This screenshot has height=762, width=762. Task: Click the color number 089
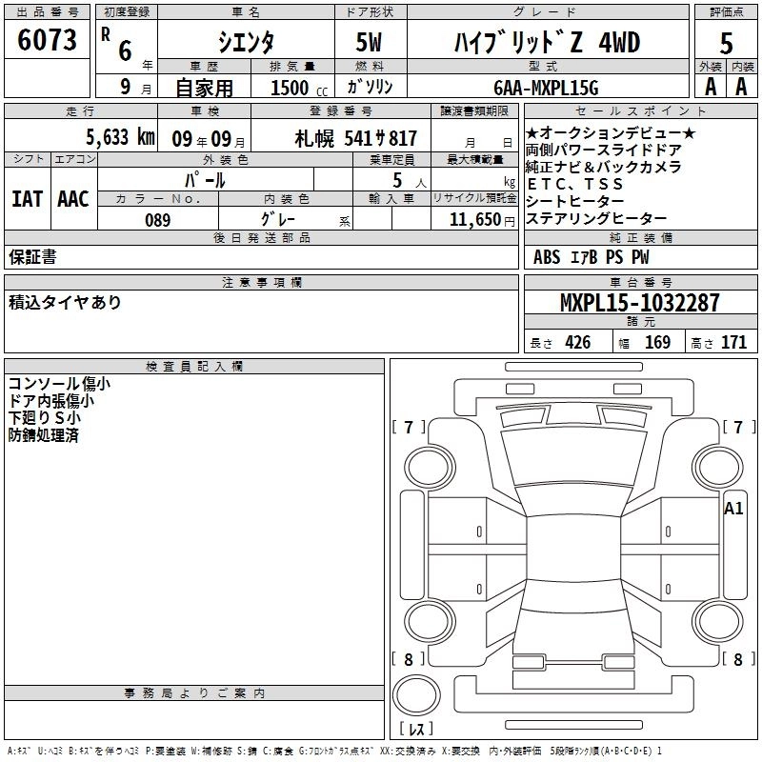(158, 219)
